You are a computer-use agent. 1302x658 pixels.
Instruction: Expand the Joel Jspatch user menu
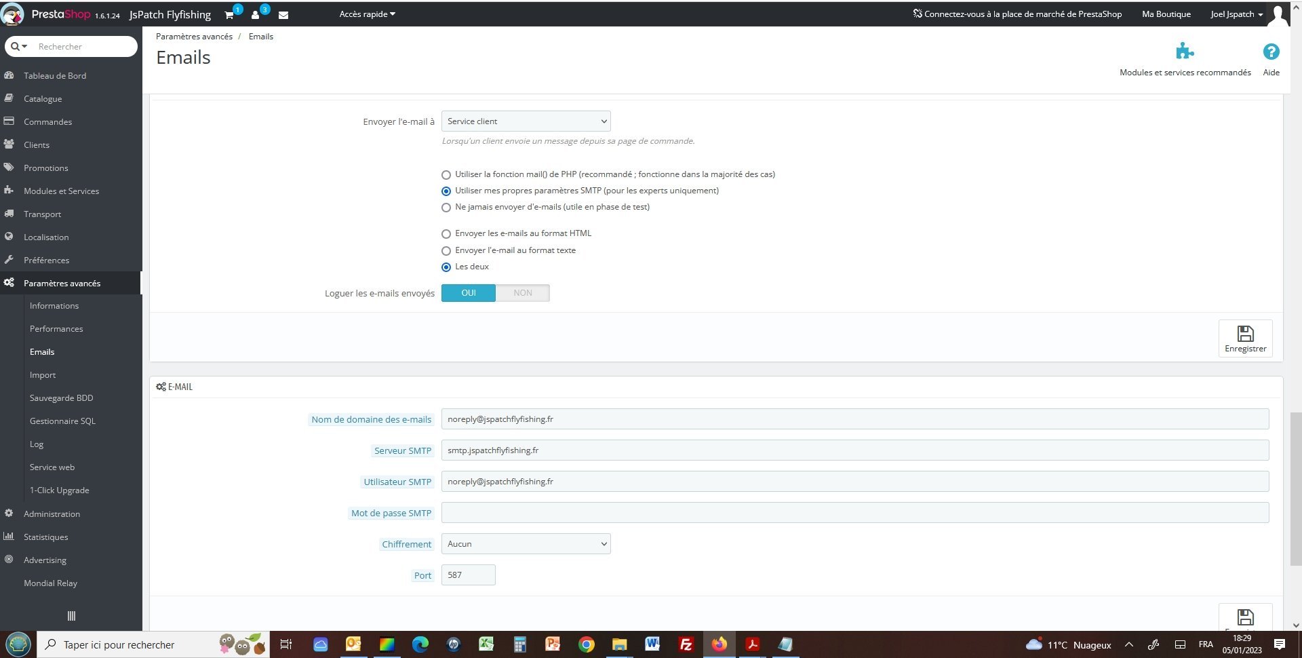(x=1237, y=14)
